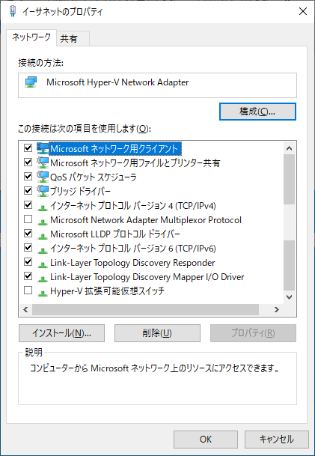Toggle Microsoft LLDP プロトコル ドライバー checkbox
This screenshot has height=456, width=315.
pyautogui.click(x=28, y=234)
